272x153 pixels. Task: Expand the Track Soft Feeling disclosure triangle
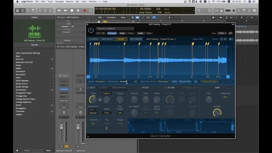(x=58, y=47)
